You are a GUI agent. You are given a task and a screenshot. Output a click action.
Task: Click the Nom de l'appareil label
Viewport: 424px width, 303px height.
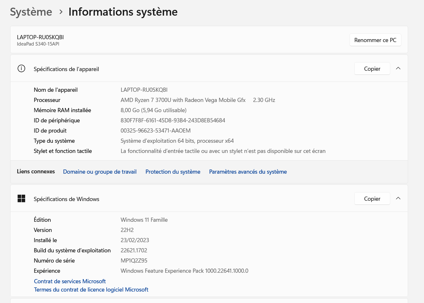(56, 90)
